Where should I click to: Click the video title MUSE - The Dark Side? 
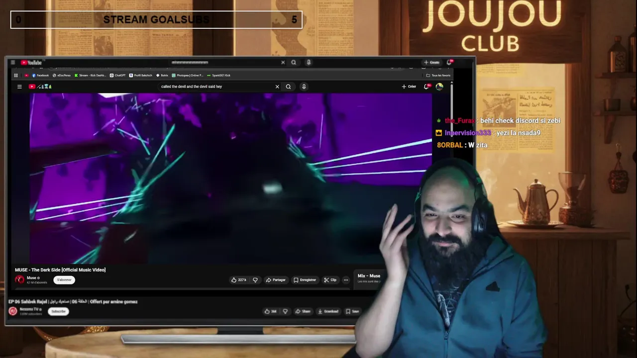pos(60,270)
